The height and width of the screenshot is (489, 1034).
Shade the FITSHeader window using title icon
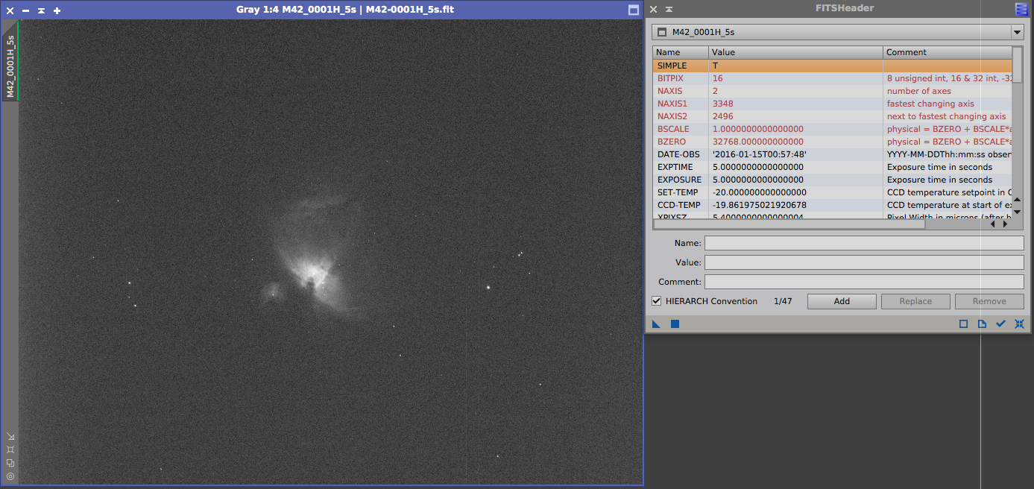pos(669,10)
